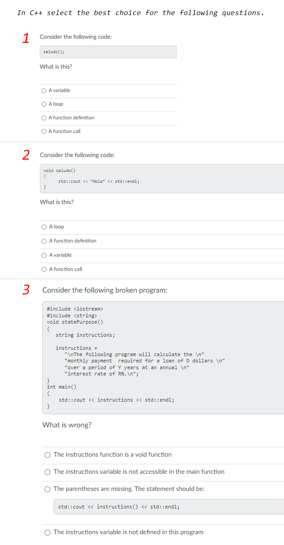Click the red number 1 question marker
The height and width of the screenshot is (545, 284).
coord(26,38)
